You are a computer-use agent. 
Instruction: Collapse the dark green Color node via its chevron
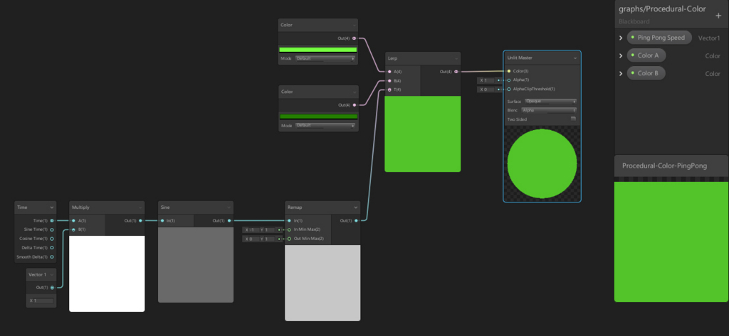(x=355, y=92)
